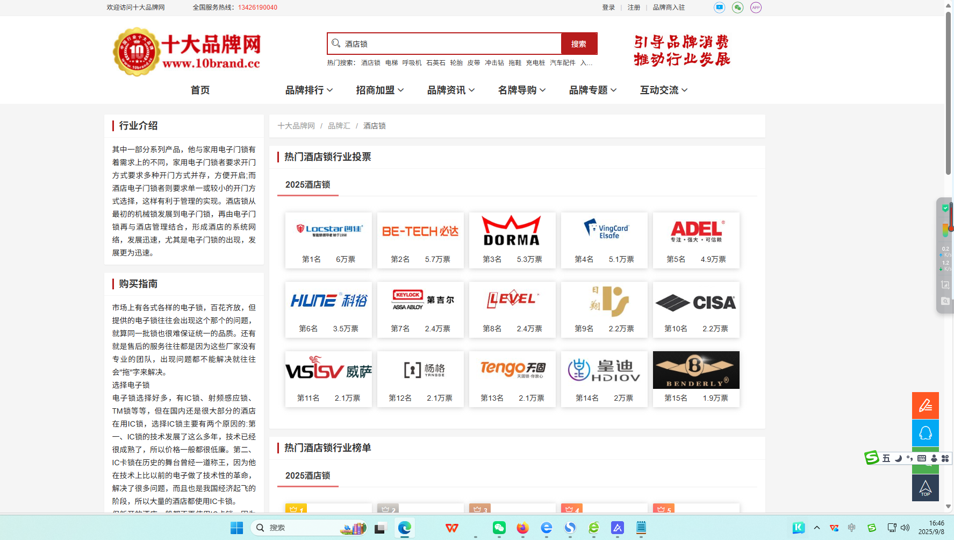
Task: Click the WeChat icon in the top bar
Action: 737,8
